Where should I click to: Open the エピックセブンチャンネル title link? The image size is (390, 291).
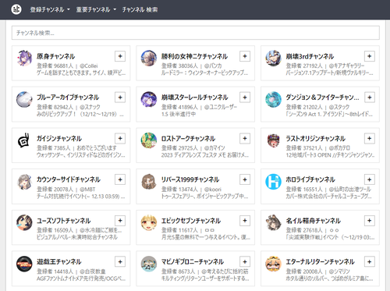coord(191,221)
